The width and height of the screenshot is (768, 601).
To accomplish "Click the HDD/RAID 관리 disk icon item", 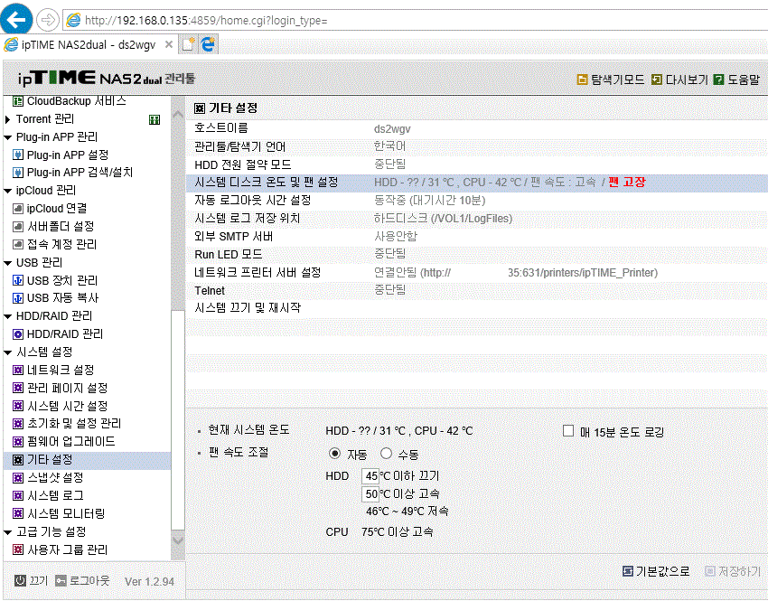I will 57,334.
